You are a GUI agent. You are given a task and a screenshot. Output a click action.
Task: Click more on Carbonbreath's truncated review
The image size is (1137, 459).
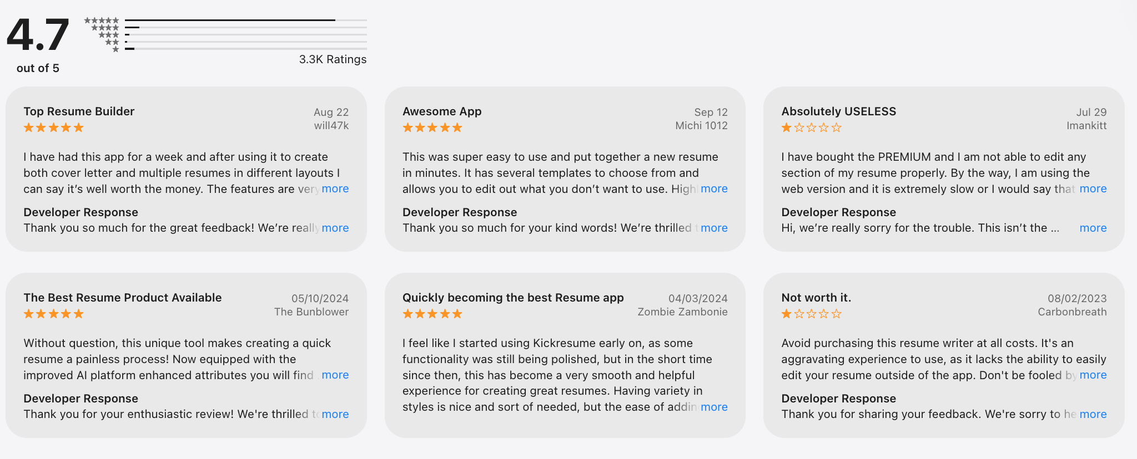(x=1093, y=375)
